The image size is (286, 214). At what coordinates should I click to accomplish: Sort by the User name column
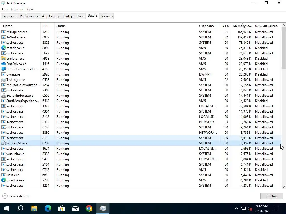[x=208, y=26]
